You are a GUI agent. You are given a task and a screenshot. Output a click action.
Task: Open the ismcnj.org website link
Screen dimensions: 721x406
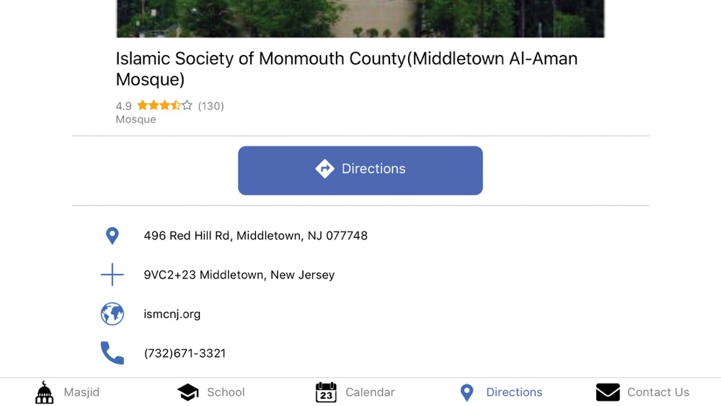click(172, 314)
